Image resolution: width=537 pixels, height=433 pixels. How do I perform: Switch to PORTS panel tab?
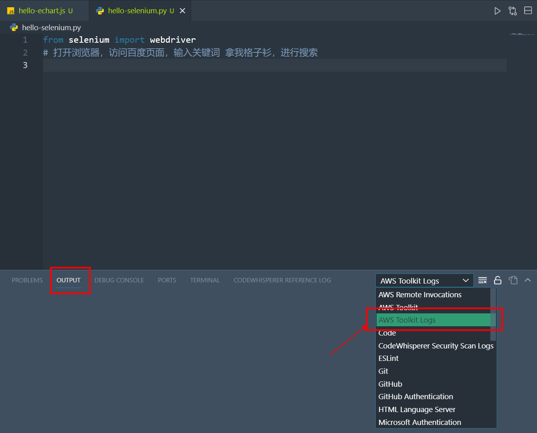coord(167,280)
